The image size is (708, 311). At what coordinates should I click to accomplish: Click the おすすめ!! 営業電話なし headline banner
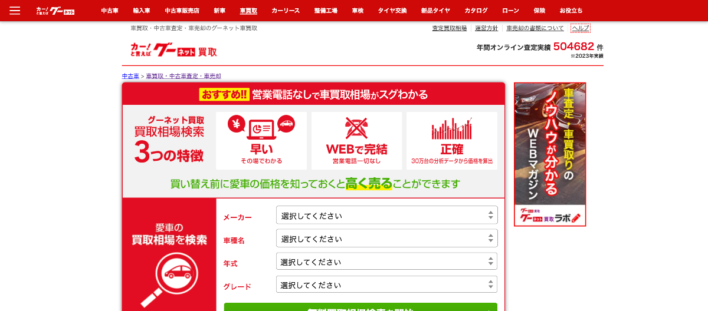[x=313, y=94]
